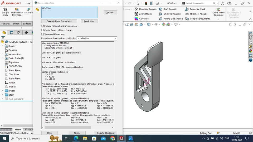Open the DimXpertManager crosshair tab

[x=26, y=33]
